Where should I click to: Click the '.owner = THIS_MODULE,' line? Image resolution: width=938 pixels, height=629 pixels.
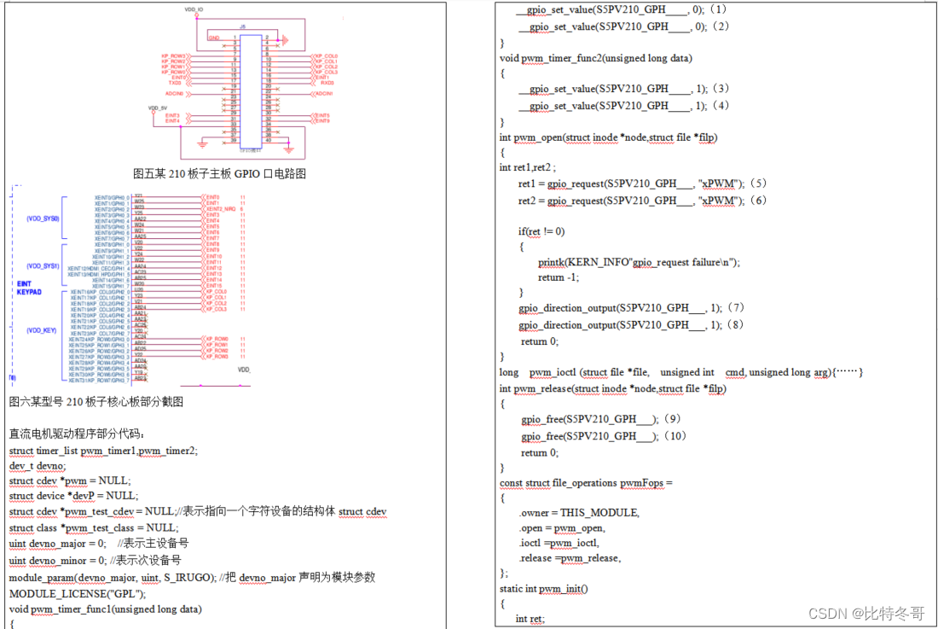tap(578, 513)
